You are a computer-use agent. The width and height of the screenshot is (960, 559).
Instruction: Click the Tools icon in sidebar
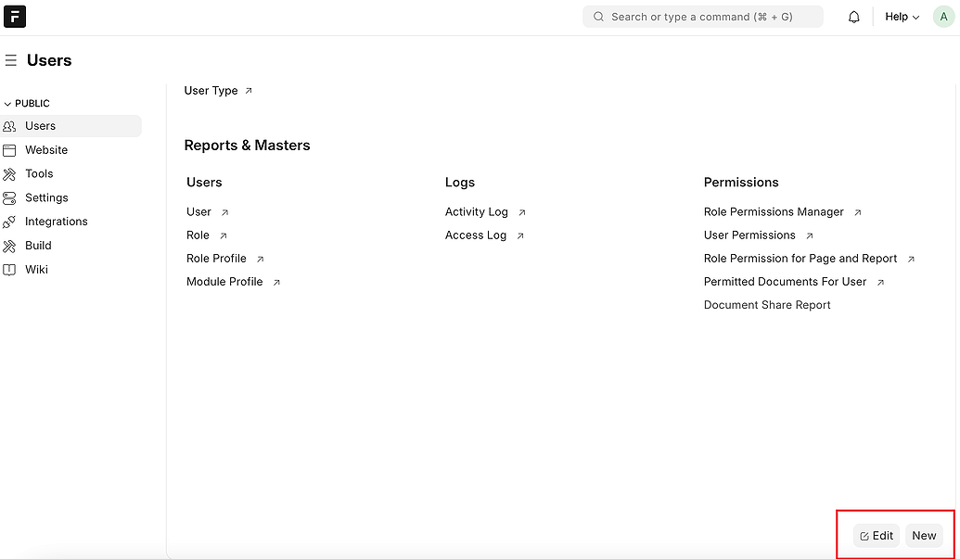point(9,174)
